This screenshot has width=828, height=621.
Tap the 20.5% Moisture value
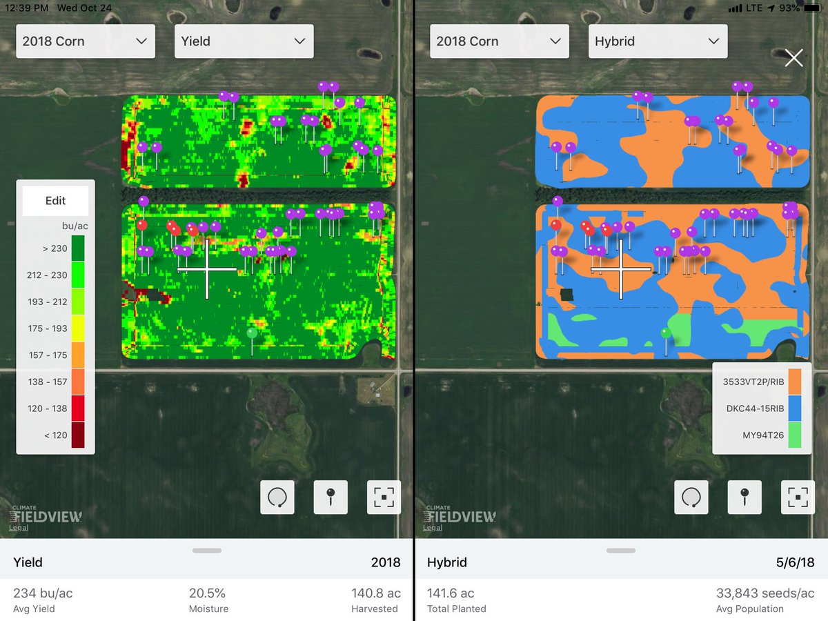coord(207,593)
